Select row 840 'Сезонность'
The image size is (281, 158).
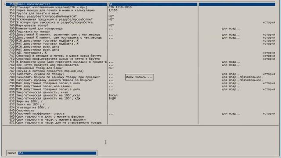pos(140,111)
